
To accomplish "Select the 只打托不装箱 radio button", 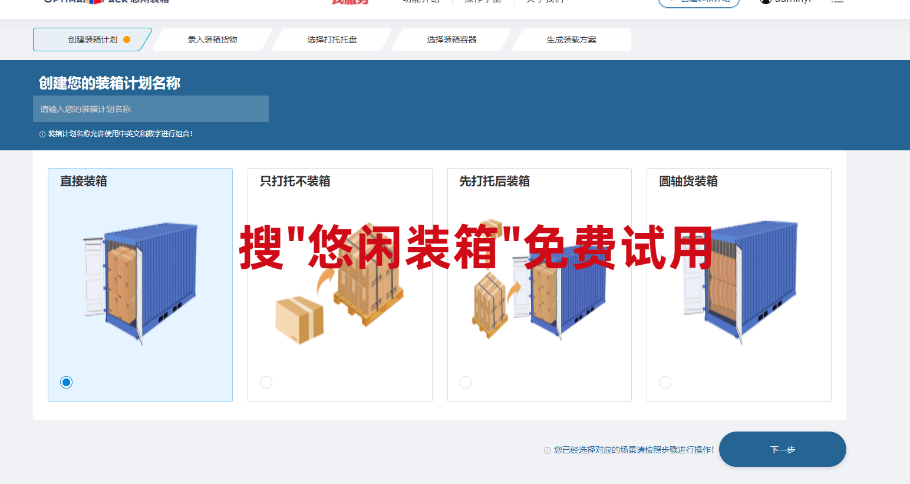I will (266, 382).
